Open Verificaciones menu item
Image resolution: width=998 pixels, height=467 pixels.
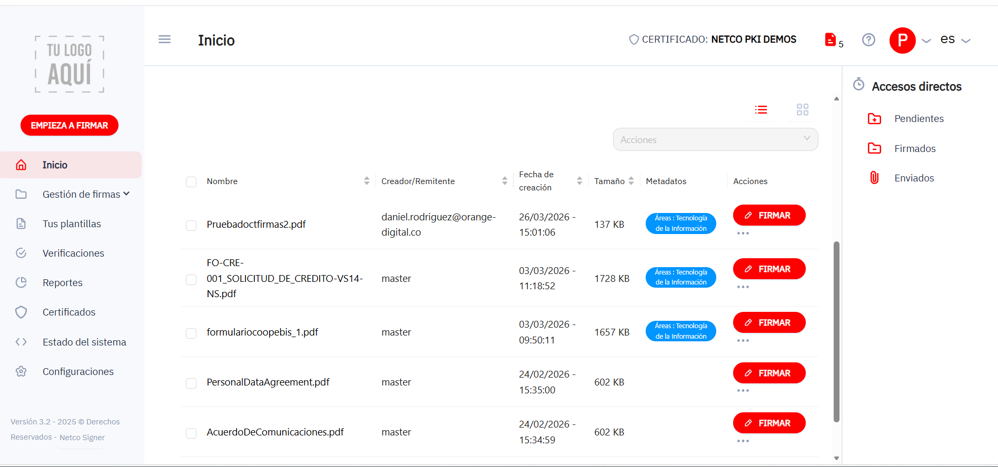pyautogui.click(x=73, y=253)
